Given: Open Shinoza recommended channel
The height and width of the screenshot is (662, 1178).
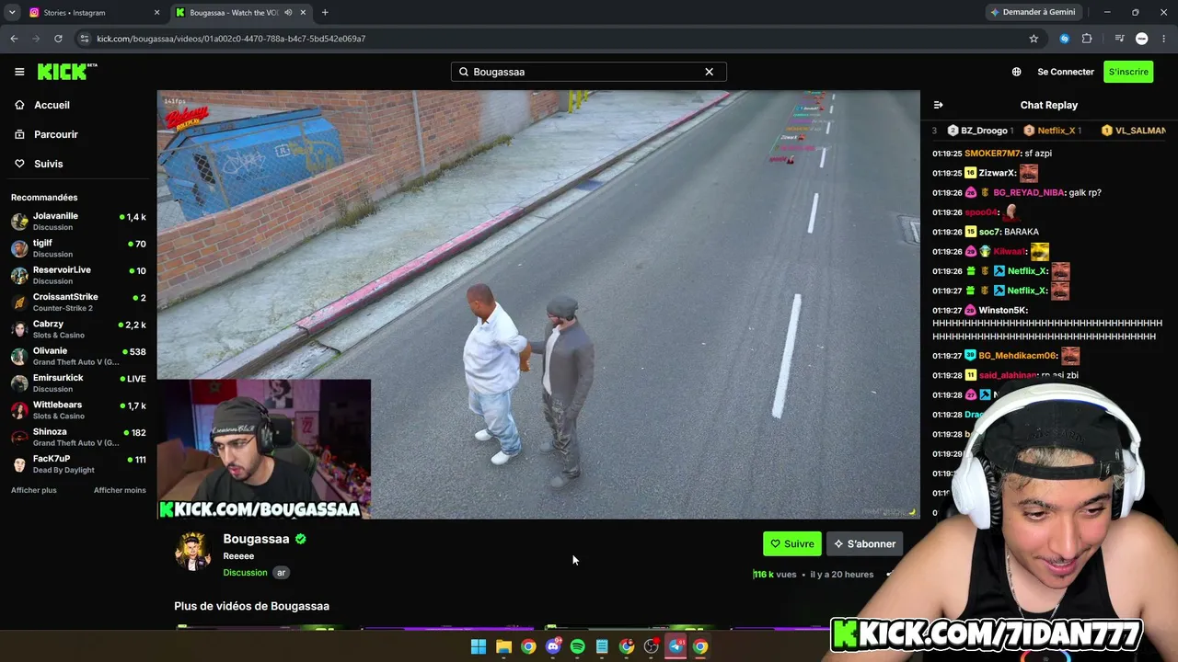Looking at the screenshot, I should (x=78, y=437).
